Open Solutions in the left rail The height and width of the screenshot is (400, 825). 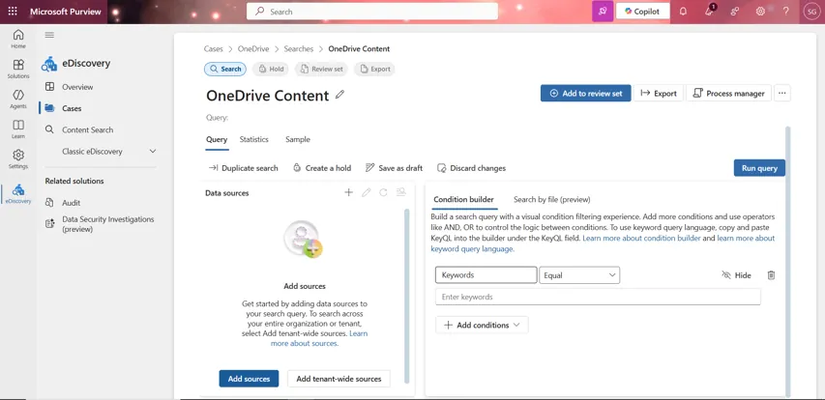(18, 69)
